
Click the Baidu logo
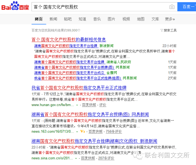pos(15,6)
